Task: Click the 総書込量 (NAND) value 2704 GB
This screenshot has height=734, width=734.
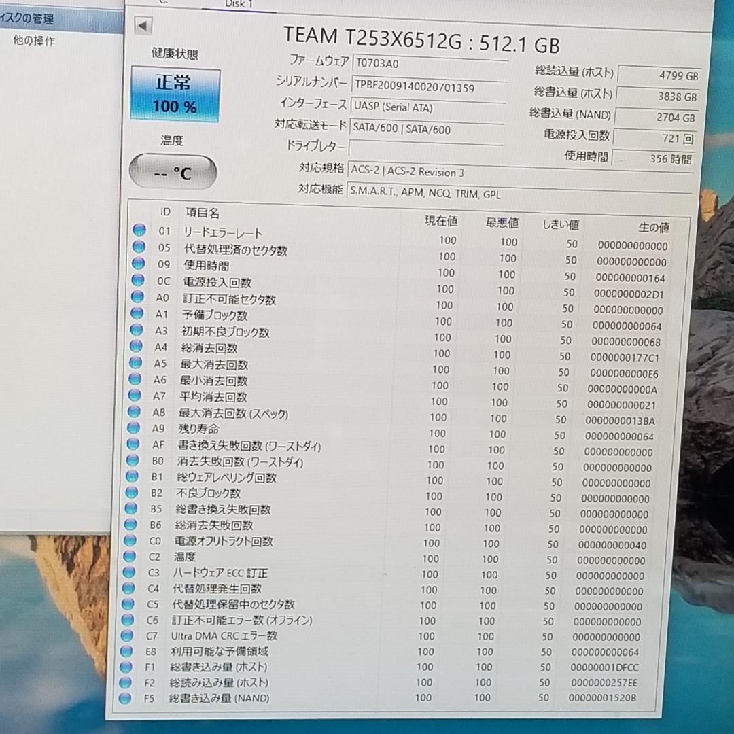Action: [655, 117]
